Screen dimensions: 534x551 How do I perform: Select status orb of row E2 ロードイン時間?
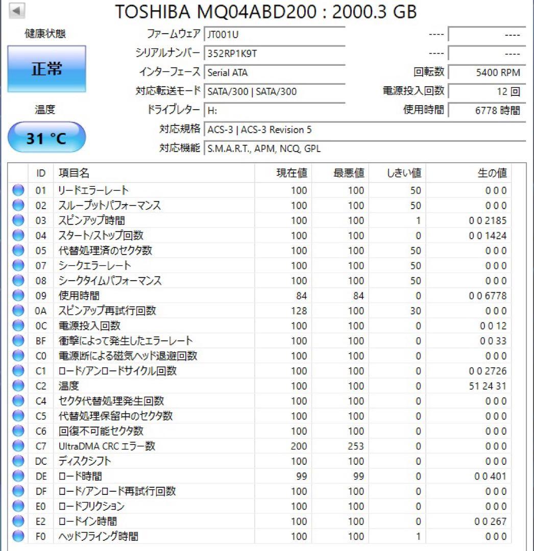[x=18, y=521]
